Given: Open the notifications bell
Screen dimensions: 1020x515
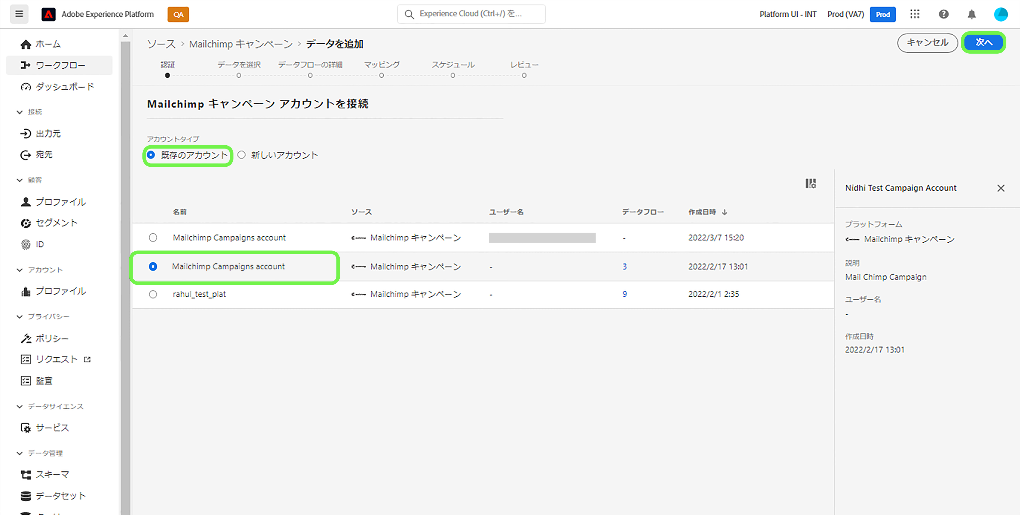Looking at the screenshot, I should pyautogui.click(x=971, y=14).
